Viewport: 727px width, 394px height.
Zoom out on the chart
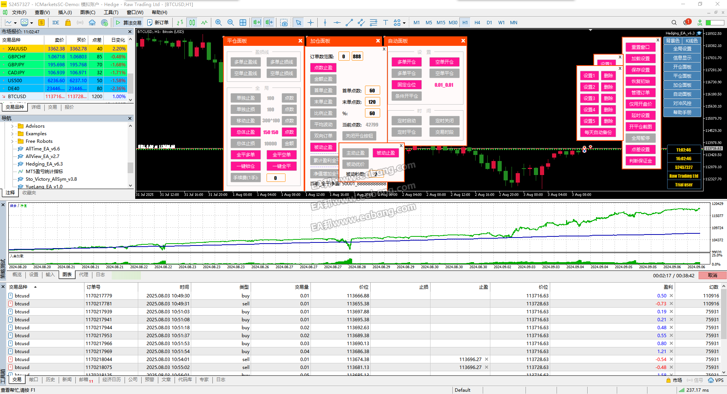click(x=231, y=23)
